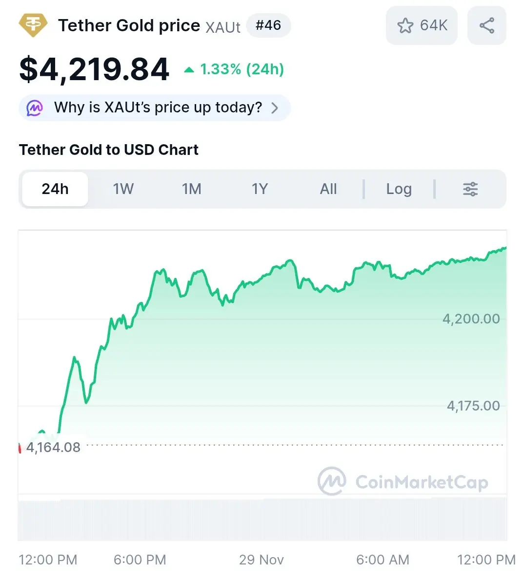
Task: Click the 1.33% (24h) change label
Action: click(x=242, y=70)
